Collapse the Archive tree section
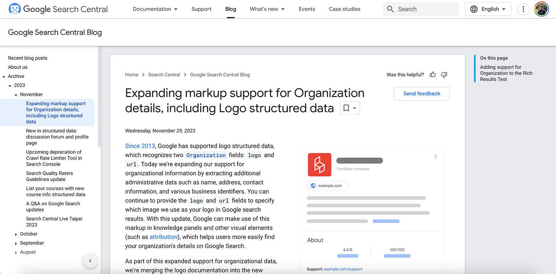 [x=4, y=77]
